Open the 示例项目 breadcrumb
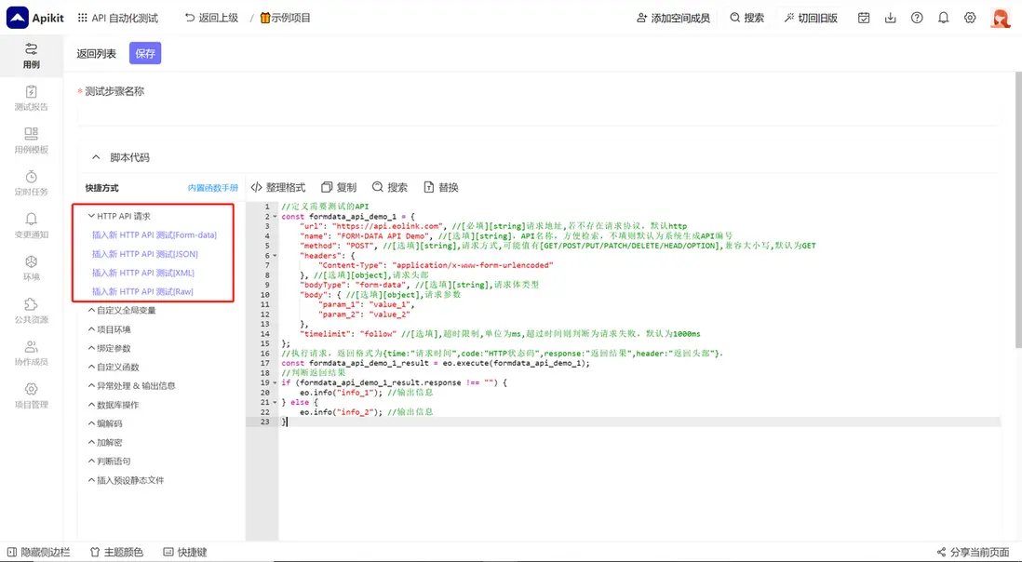Image resolution: width=1022 pixels, height=562 pixels. pos(286,18)
